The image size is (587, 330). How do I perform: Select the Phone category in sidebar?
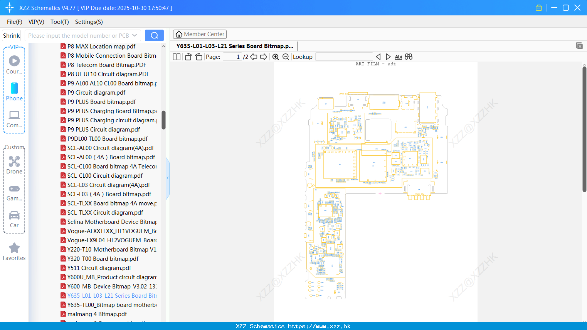(14, 92)
